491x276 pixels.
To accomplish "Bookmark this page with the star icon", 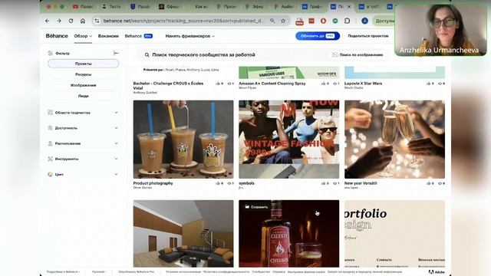I will (283, 21).
